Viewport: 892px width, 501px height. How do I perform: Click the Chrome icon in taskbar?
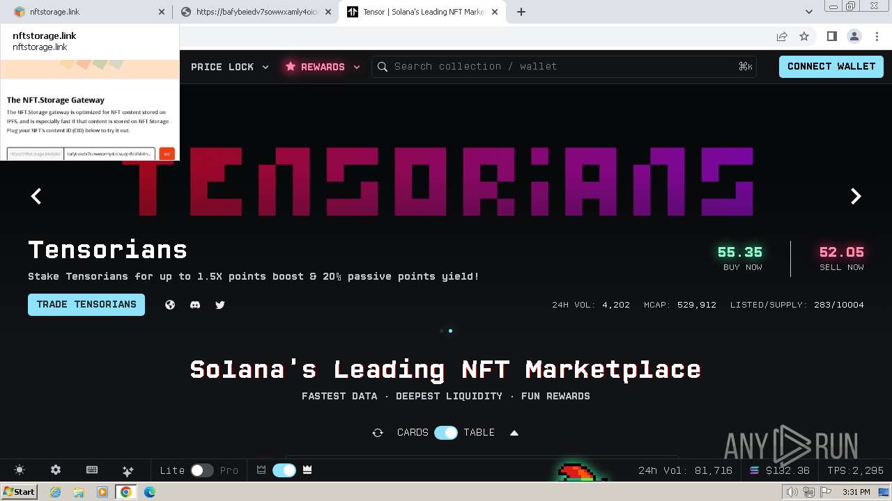point(126,492)
